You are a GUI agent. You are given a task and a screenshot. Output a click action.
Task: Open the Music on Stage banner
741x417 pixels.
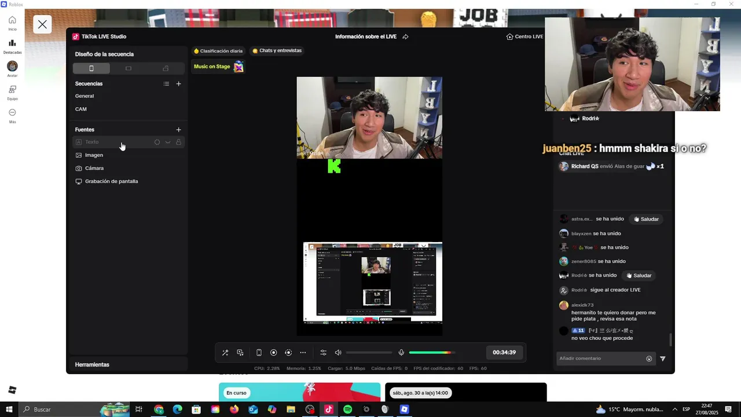218,67
